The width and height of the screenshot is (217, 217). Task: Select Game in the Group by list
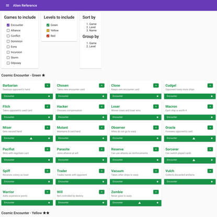click(x=93, y=43)
